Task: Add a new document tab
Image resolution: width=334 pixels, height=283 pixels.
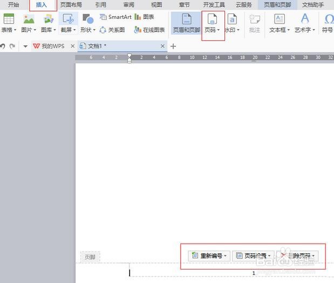Action: (173, 46)
